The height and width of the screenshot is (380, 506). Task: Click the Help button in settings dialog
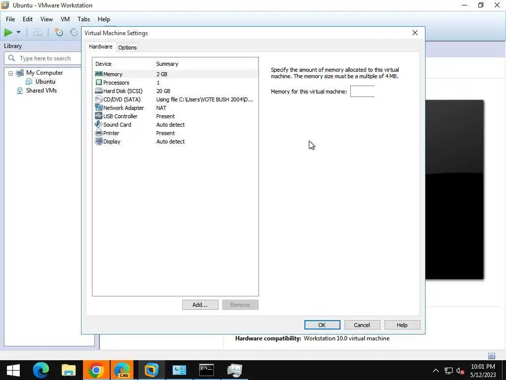[402, 325]
